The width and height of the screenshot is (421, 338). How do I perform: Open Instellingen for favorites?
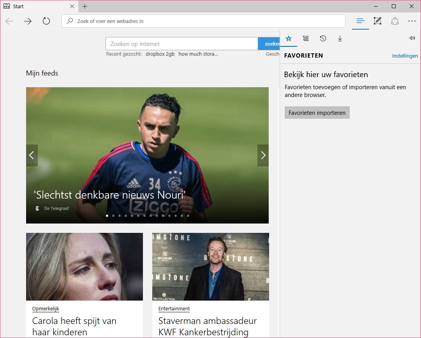405,56
